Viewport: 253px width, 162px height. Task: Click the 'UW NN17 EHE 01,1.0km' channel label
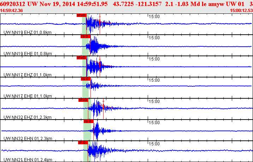(28, 96)
